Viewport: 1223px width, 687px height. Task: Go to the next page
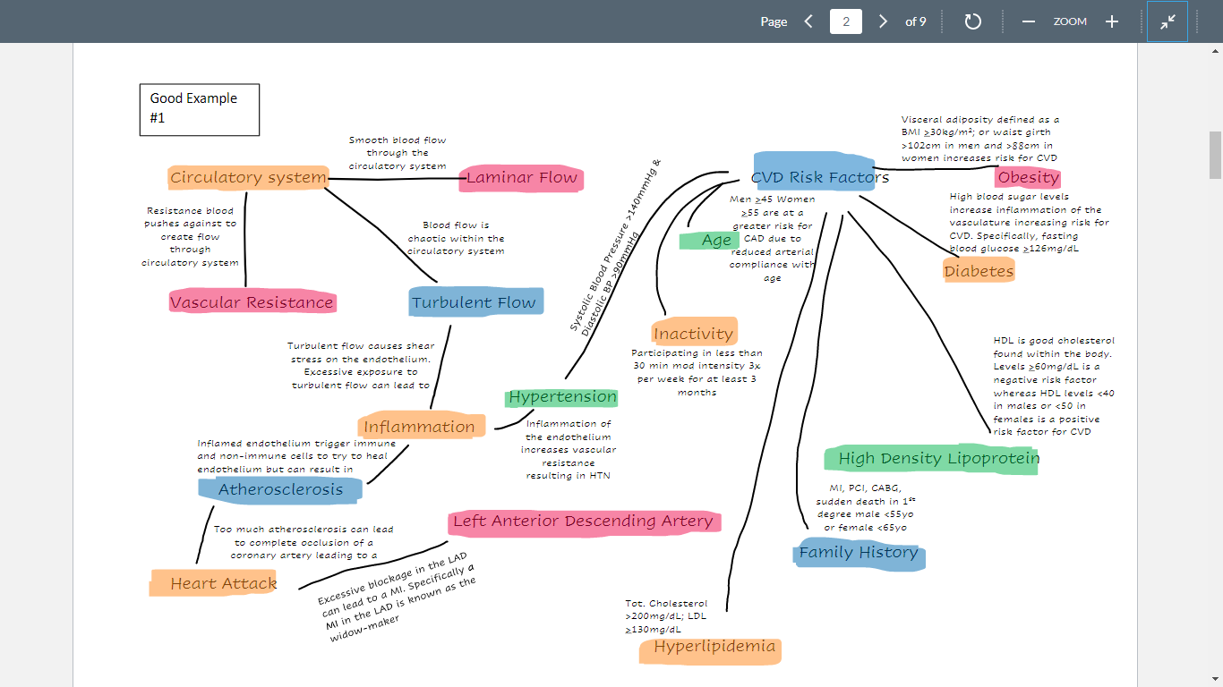[x=883, y=21]
